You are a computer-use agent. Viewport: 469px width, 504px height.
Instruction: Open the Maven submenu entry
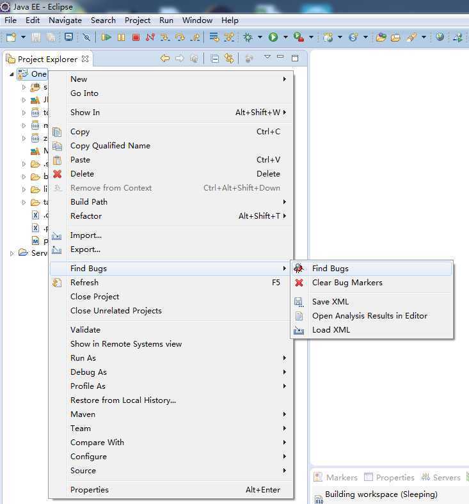coord(171,414)
